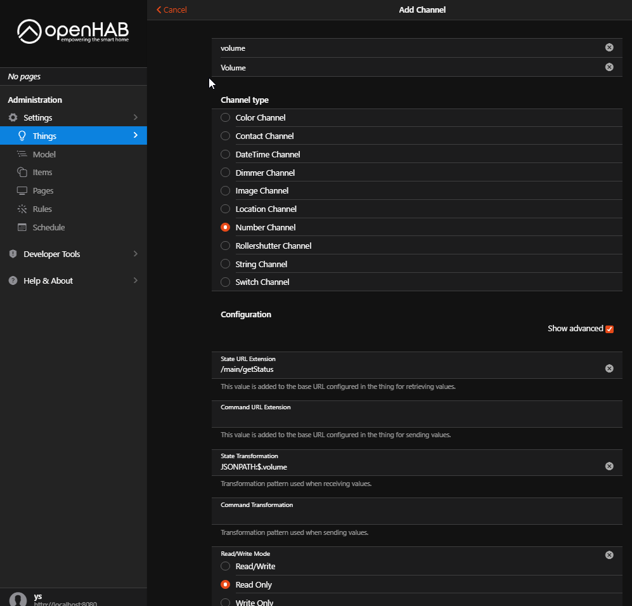Expand the Things submenu chevron
Screen dimensions: 632x606
(136, 135)
